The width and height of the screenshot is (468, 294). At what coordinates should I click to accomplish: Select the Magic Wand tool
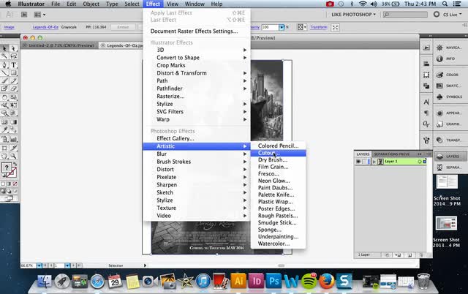pos(4,56)
